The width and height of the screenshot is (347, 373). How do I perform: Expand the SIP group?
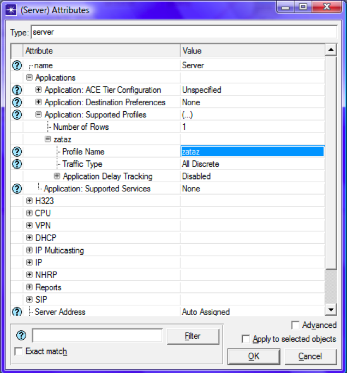point(29,299)
